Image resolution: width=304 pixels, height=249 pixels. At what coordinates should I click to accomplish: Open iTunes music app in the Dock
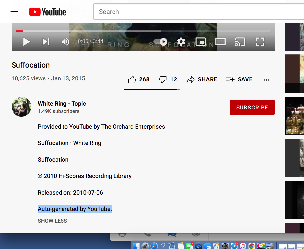tap(243, 246)
